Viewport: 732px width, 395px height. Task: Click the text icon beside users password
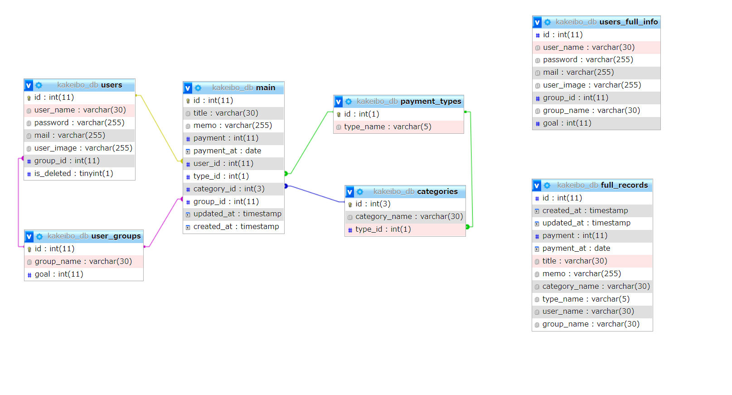click(x=29, y=123)
